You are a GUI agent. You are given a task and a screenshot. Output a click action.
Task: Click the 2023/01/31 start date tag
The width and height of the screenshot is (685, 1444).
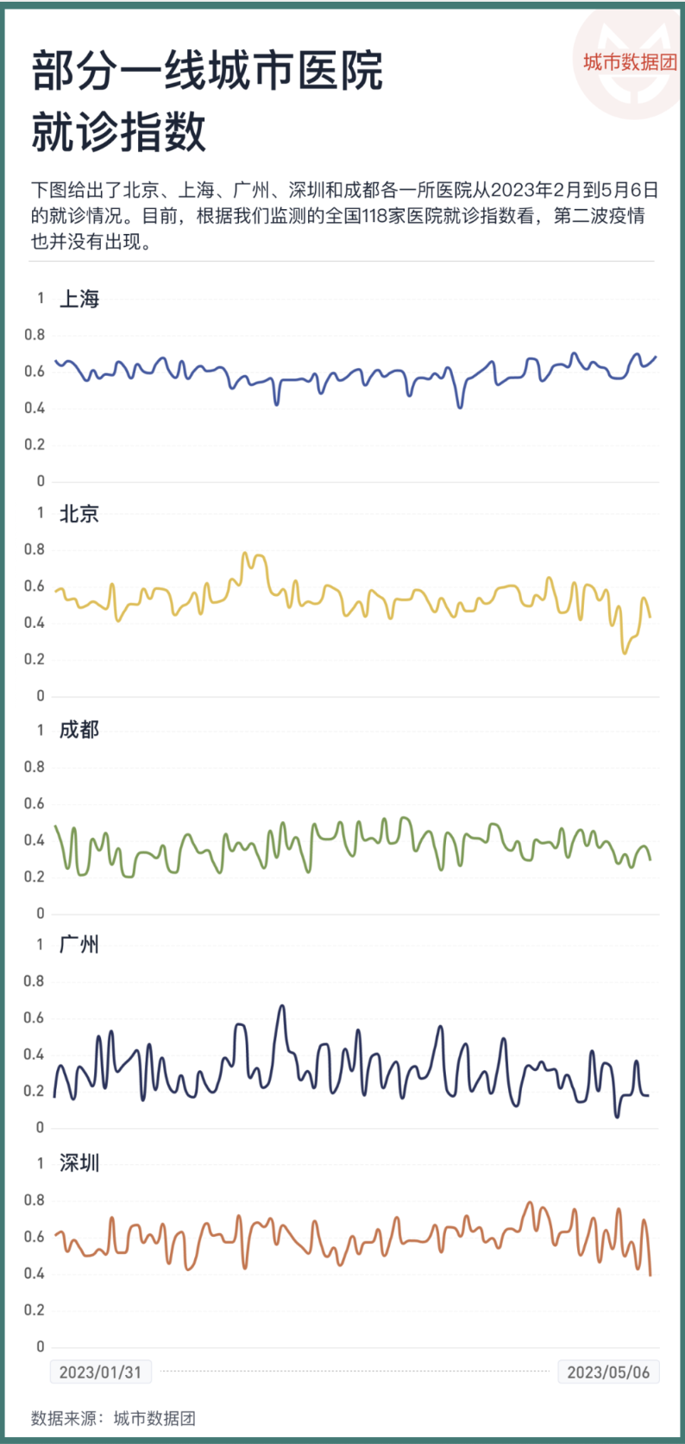click(x=100, y=1372)
